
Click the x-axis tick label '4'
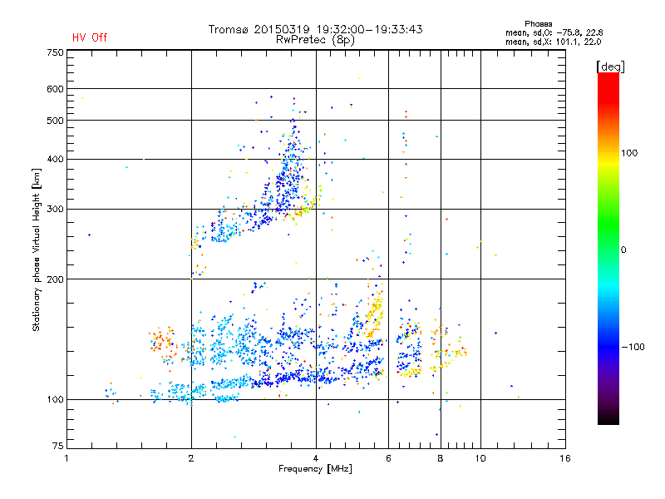(x=316, y=458)
